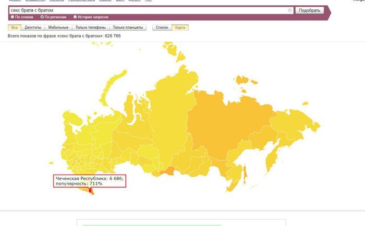Screen dimensions: 365x226
Task: Switch to the Список view
Action: pos(162,28)
